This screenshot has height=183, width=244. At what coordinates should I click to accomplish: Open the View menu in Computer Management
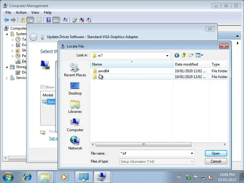pyautogui.click(x=35, y=13)
